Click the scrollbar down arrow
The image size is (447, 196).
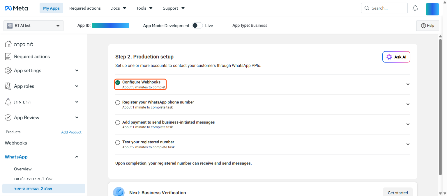click(440, 193)
